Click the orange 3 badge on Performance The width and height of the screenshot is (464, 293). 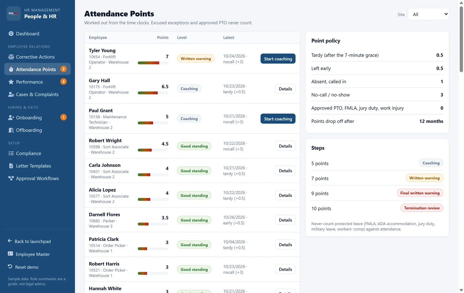(64, 82)
